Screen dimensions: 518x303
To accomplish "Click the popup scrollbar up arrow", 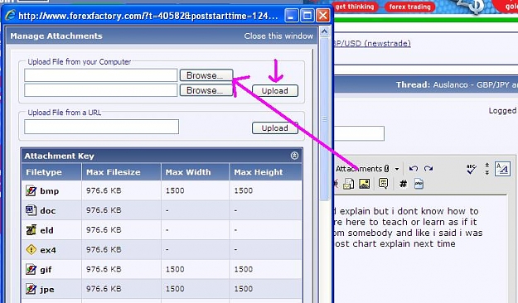I will tap(324, 31).
